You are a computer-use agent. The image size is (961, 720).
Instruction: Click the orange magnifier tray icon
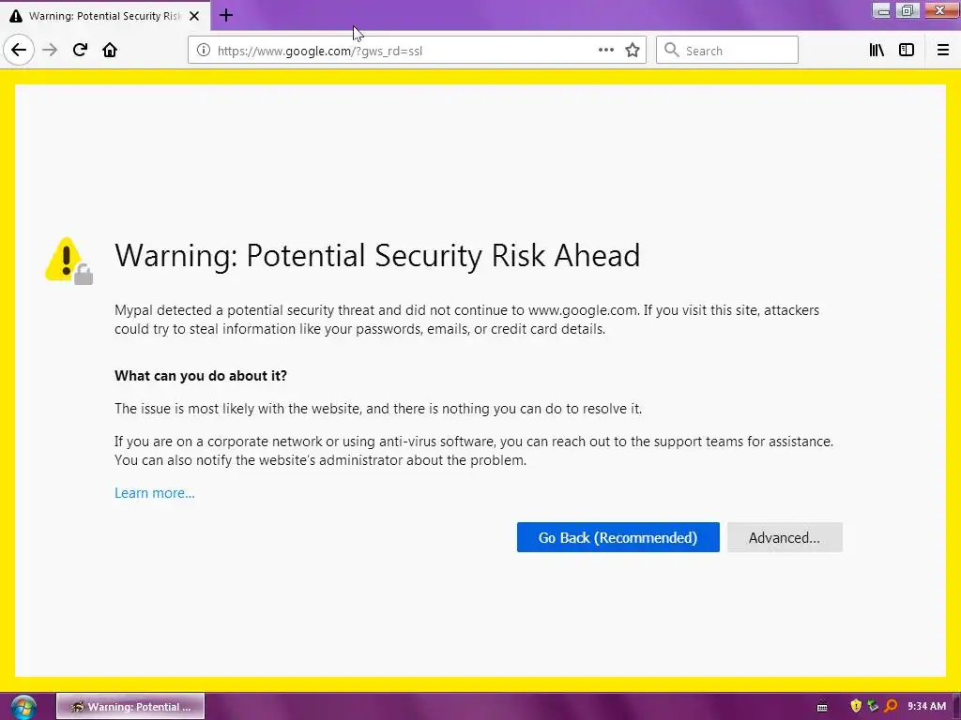[x=891, y=706]
